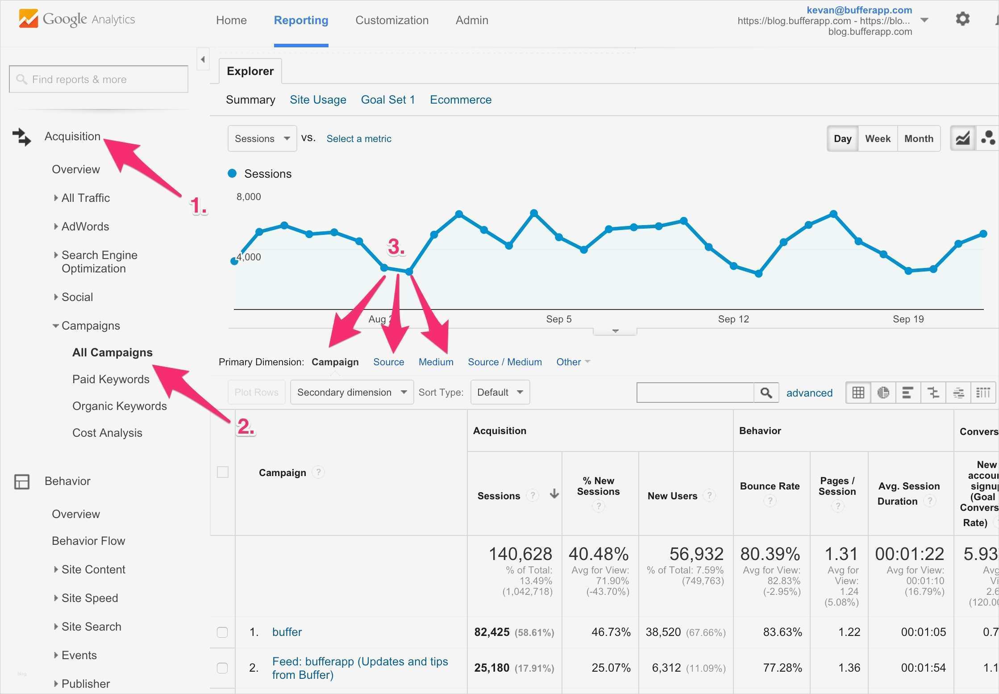Viewport: 999px width, 694px height.
Task: Switch to the Site Usage tab
Action: point(318,100)
